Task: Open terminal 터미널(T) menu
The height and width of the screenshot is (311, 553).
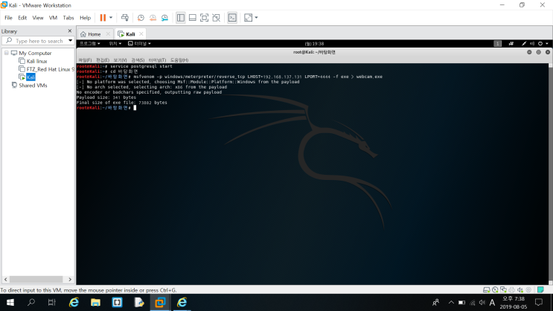Action: (157, 60)
